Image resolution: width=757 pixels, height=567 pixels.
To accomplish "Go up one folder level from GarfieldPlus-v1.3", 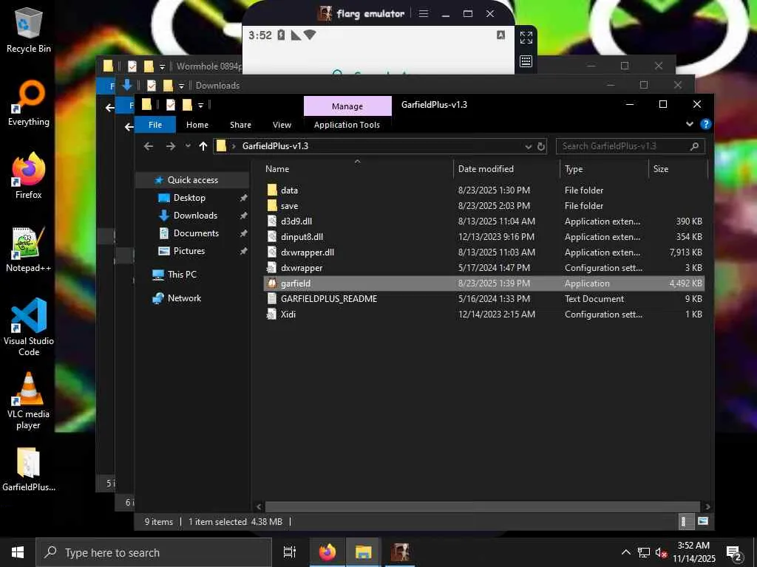I will (203, 146).
